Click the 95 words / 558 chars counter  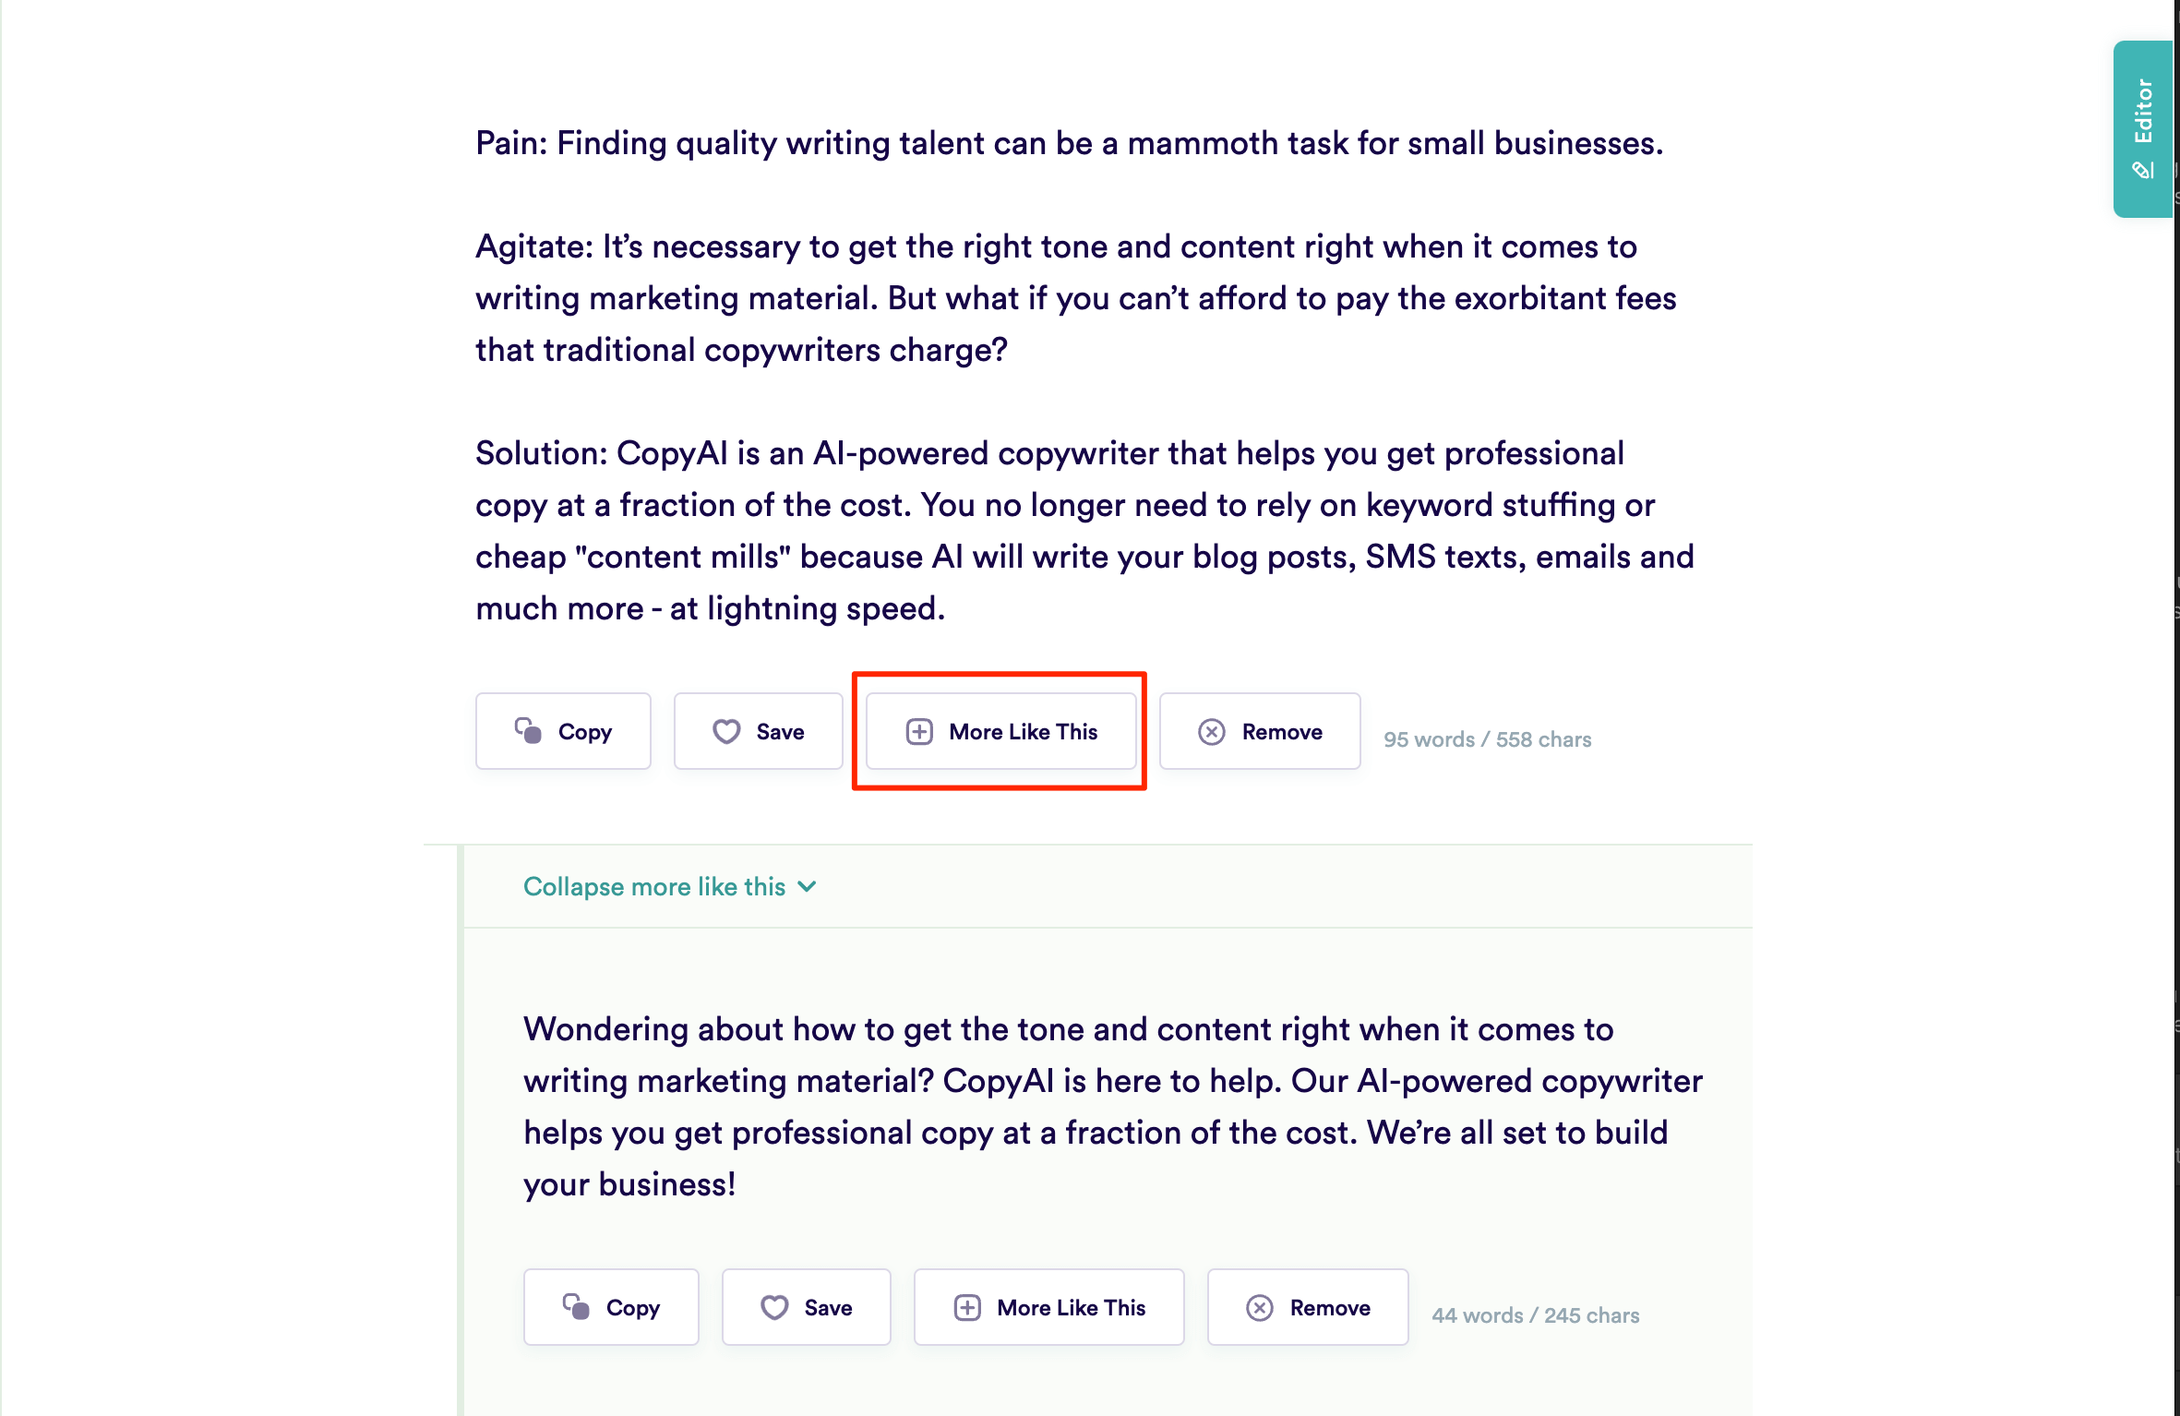(1487, 738)
